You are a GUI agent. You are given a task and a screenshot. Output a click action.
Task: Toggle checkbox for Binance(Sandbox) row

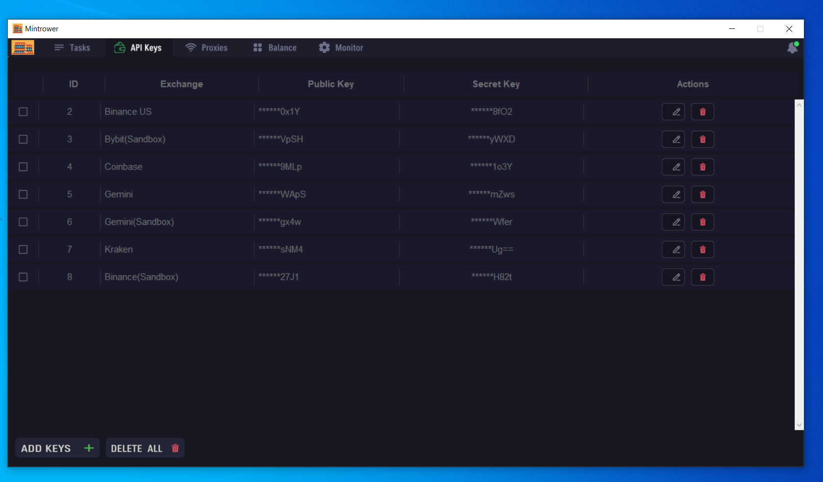click(x=23, y=277)
